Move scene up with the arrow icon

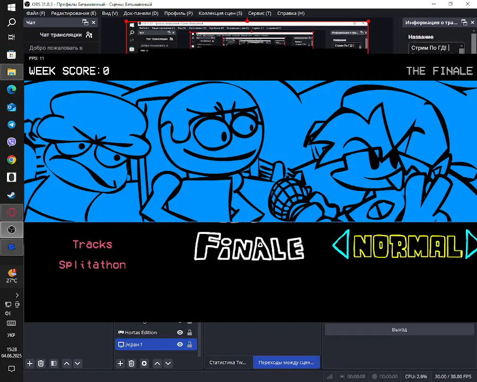click(67, 363)
